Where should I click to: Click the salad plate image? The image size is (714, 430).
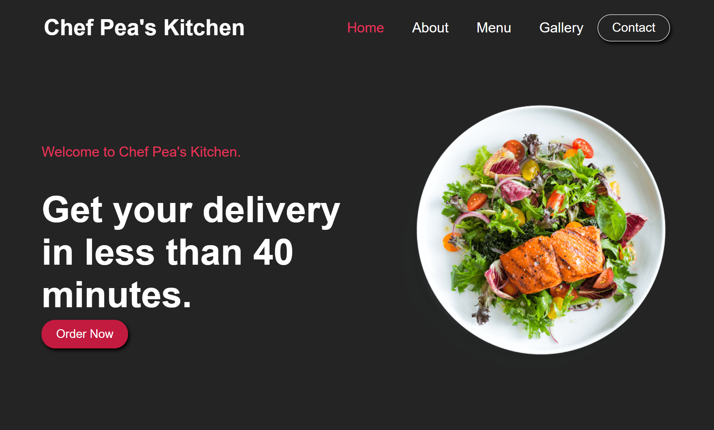(x=541, y=230)
